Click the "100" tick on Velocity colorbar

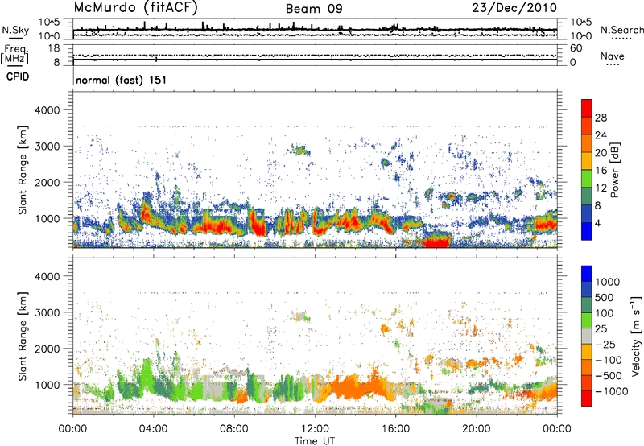[x=606, y=313]
